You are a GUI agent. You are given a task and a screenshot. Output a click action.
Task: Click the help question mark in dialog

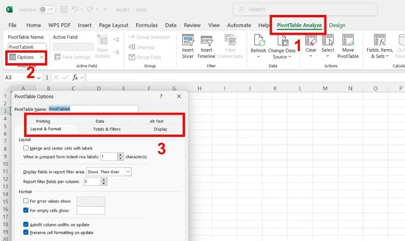click(x=161, y=96)
